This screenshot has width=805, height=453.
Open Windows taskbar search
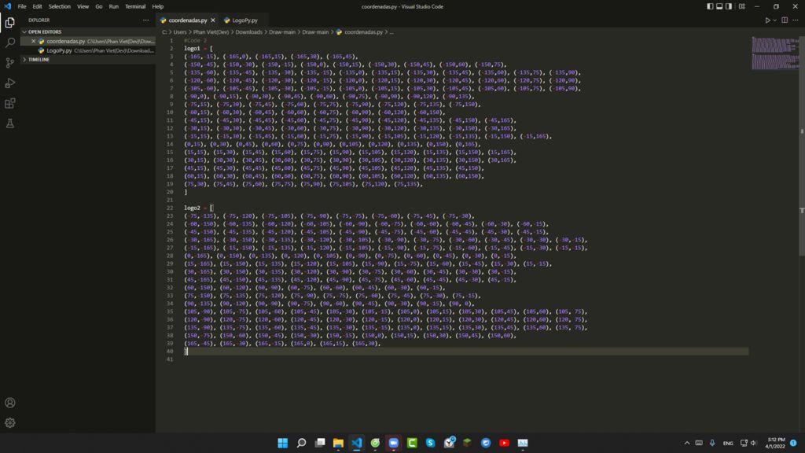point(301,443)
